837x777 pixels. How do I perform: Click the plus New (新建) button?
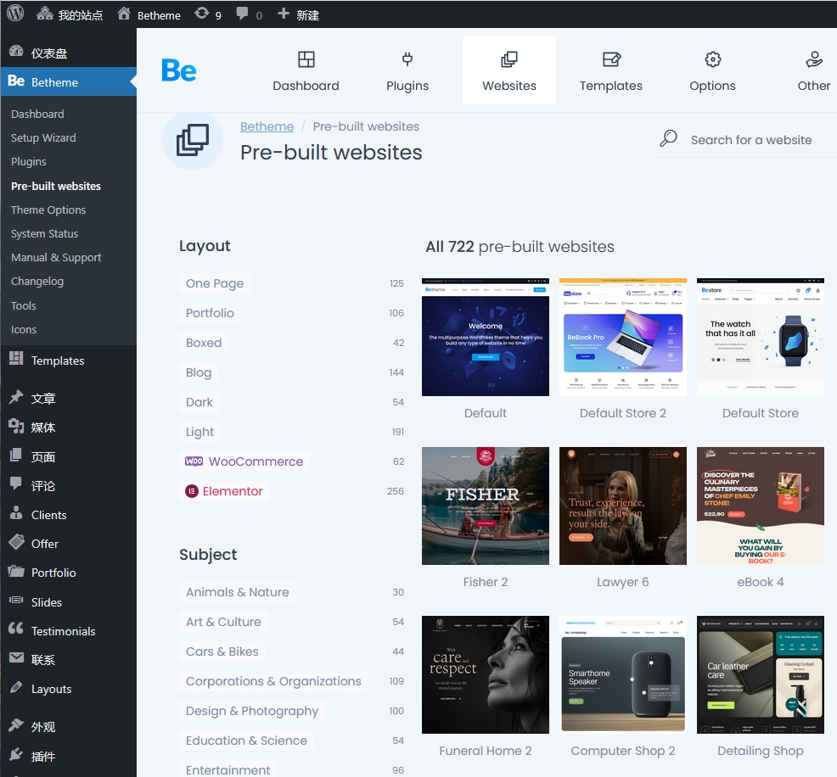tap(299, 14)
